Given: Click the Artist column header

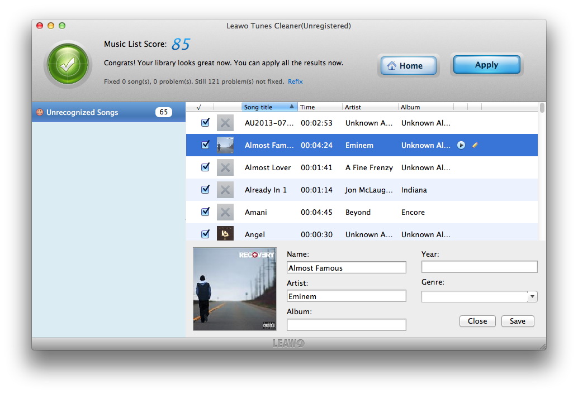Looking at the screenshot, I should pyautogui.click(x=369, y=107).
